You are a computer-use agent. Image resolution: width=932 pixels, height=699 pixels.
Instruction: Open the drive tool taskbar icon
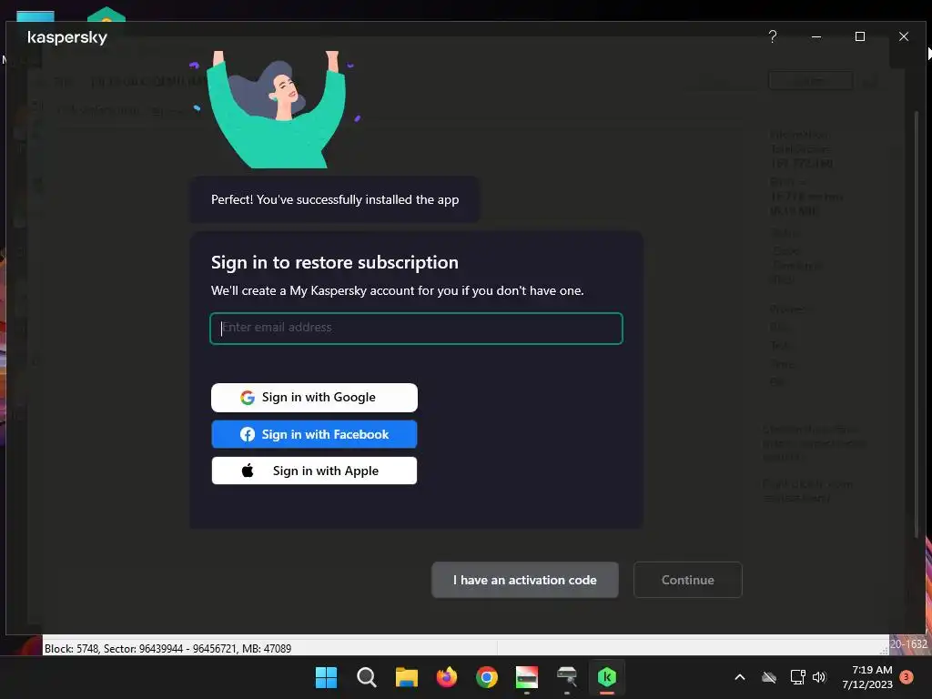(566, 677)
